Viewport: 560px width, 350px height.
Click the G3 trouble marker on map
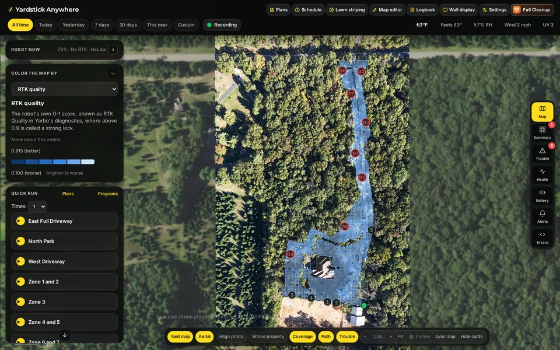[x=366, y=122]
